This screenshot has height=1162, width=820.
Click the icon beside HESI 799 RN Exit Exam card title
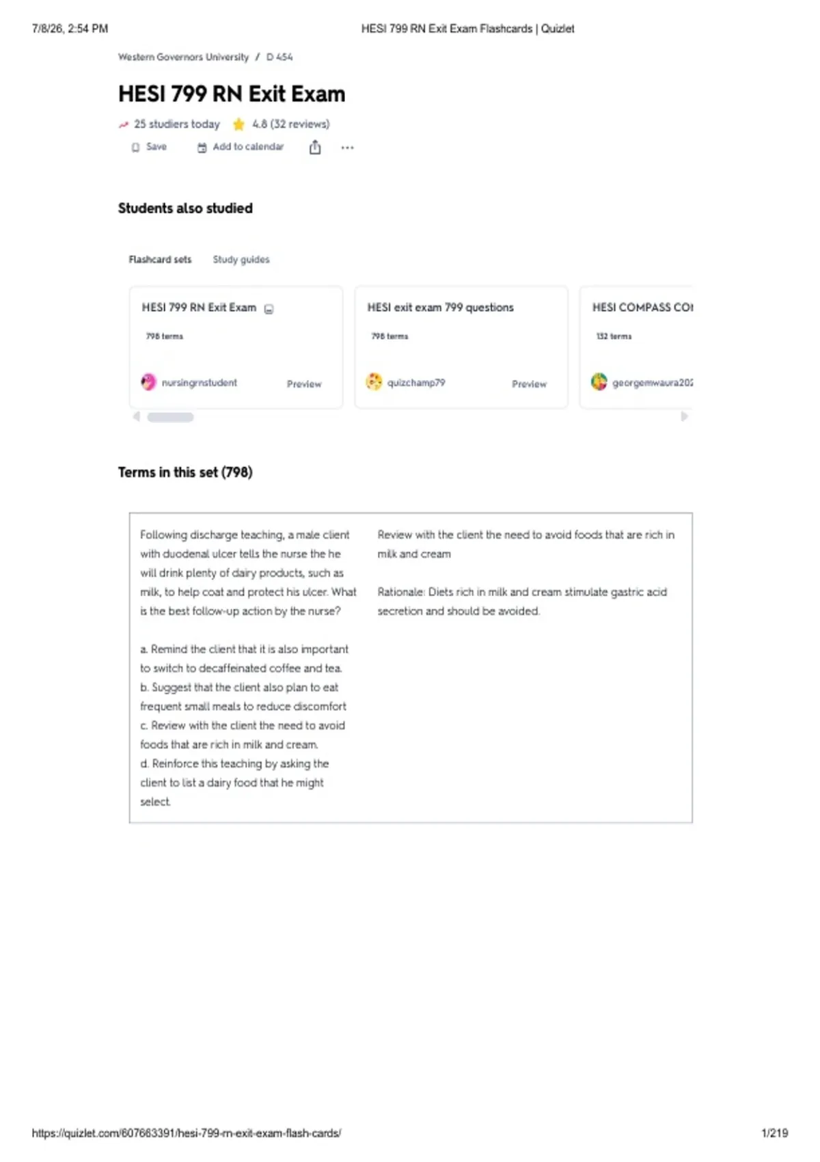click(x=269, y=309)
